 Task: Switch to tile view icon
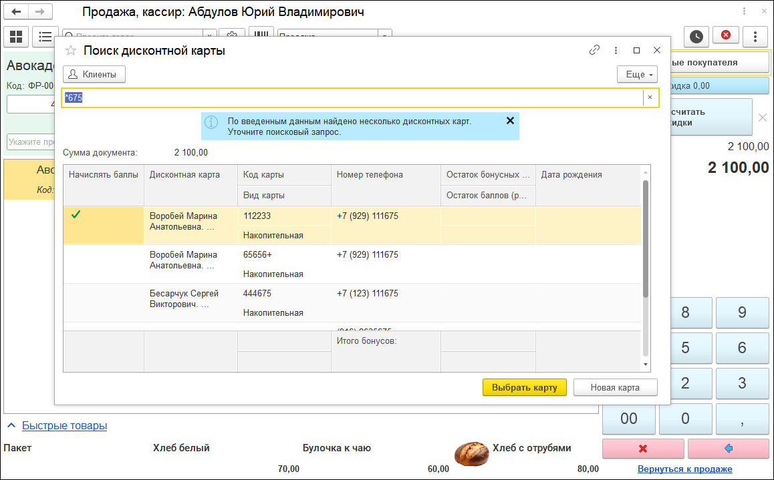click(x=16, y=37)
